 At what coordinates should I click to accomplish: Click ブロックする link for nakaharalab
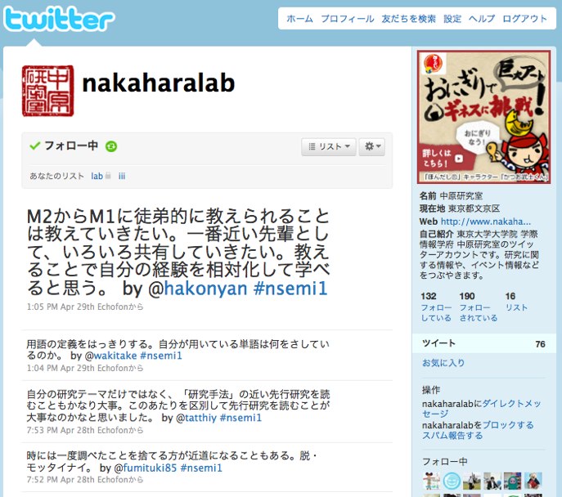[x=508, y=425]
